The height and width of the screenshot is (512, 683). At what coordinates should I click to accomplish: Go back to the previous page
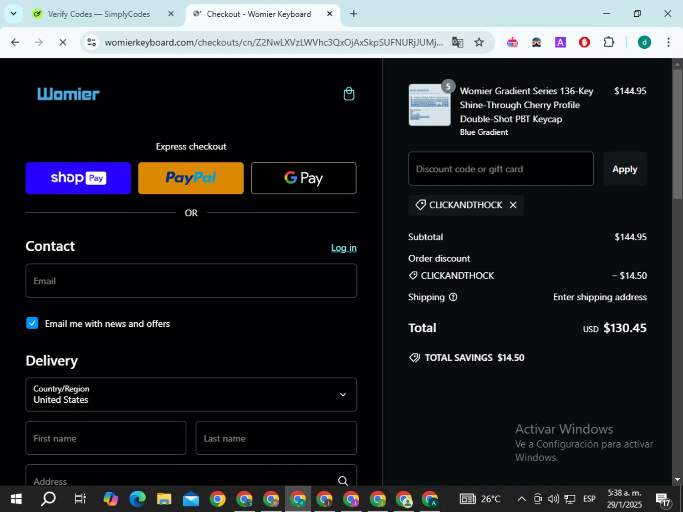click(15, 42)
